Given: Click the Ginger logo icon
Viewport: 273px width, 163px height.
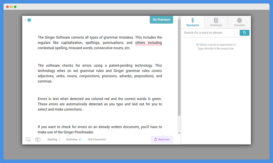Looking at the screenshot, I should click(x=29, y=20).
